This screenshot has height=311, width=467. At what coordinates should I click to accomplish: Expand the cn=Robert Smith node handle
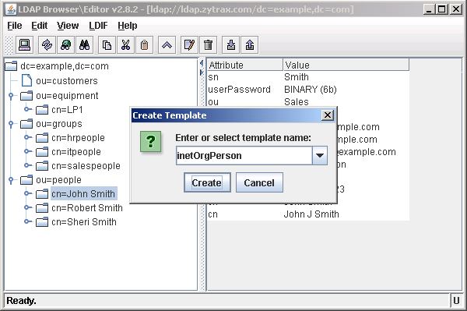click(27, 207)
